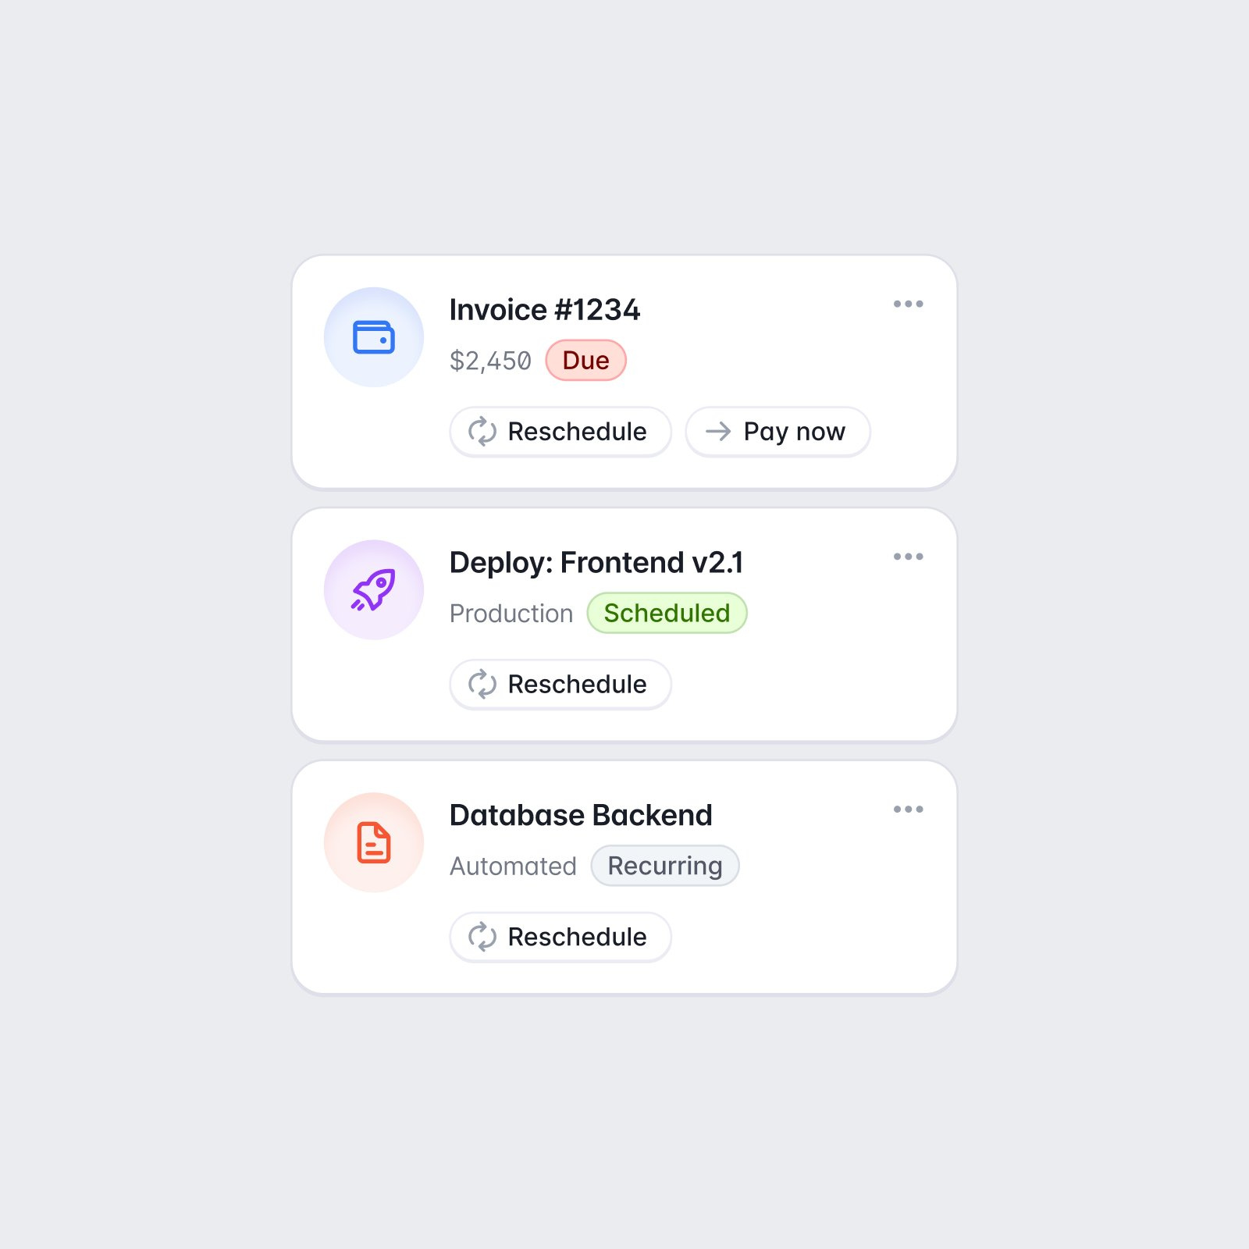This screenshot has height=1249, width=1249.
Task: Click the red Due status badge
Action: coord(585,361)
